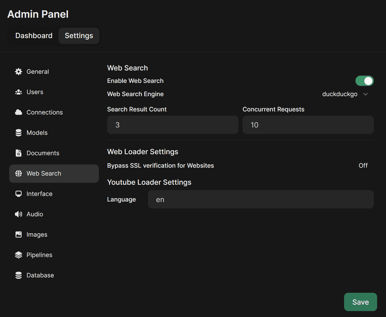Viewport: 386px width, 317px height.
Task: Click the Save button
Action: point(360,302)
